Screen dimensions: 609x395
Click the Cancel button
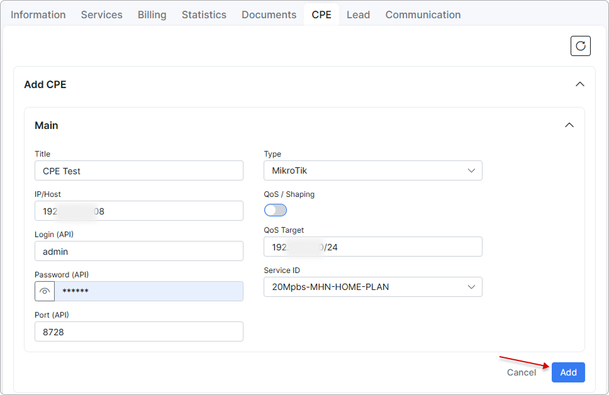[521, 372]
